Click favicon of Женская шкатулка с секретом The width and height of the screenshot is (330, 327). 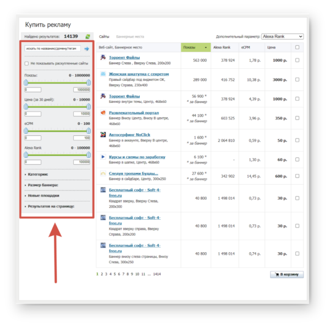pos(103,74)
